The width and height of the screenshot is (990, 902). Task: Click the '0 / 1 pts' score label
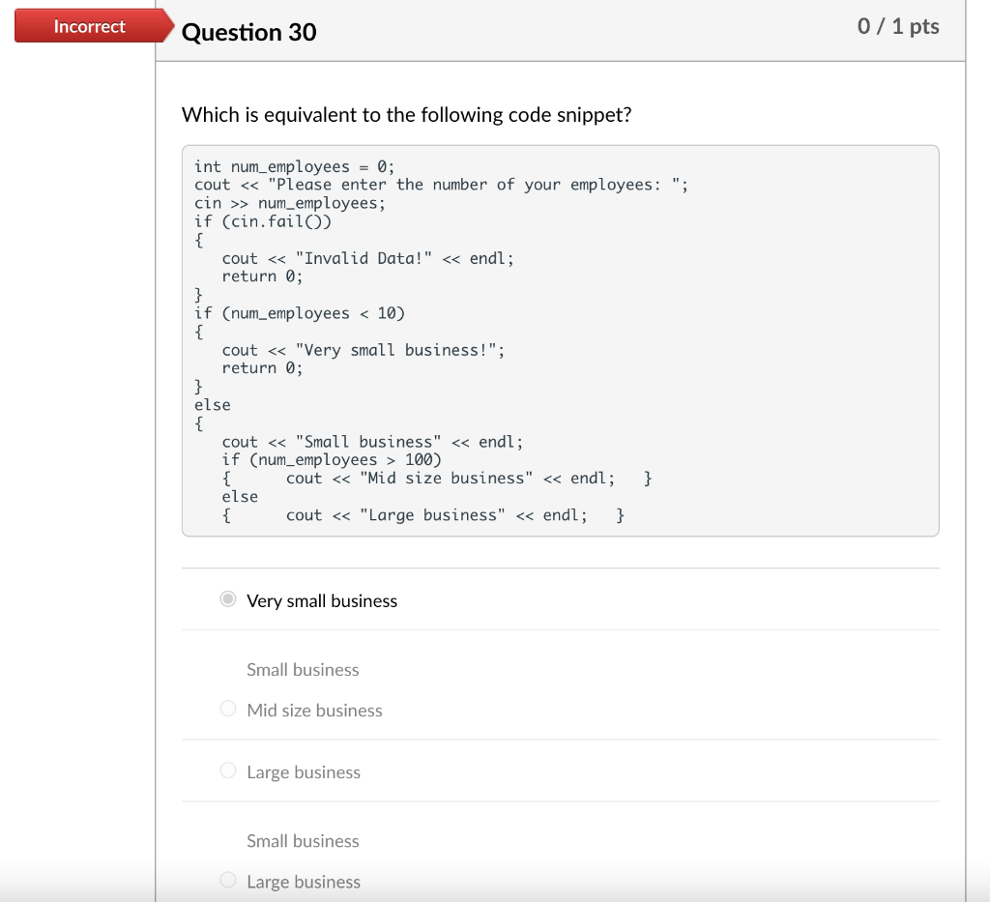click(x=900, y=26)
